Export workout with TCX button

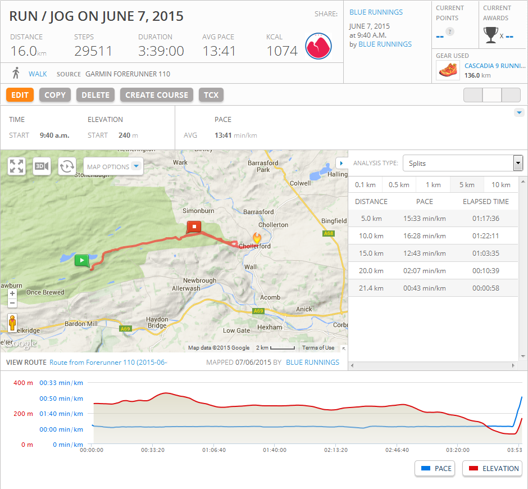(x=211, y=95)
